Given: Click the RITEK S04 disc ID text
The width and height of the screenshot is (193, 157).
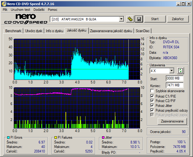Looking at the screenshot, I should (171, 47).
